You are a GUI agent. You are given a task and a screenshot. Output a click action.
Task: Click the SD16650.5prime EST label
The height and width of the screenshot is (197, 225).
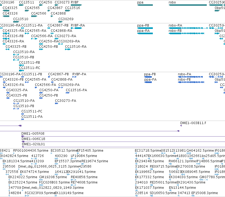click(163, 193)
